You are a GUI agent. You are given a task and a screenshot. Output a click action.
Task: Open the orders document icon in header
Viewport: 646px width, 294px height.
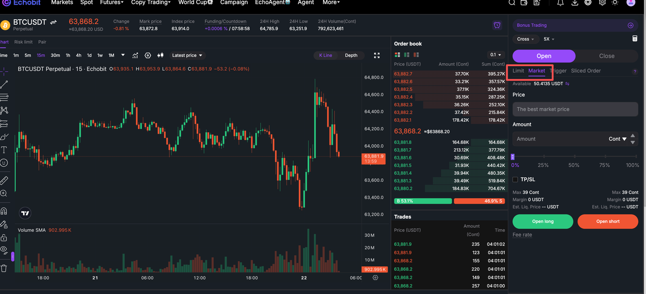click(x=536, y=3)
